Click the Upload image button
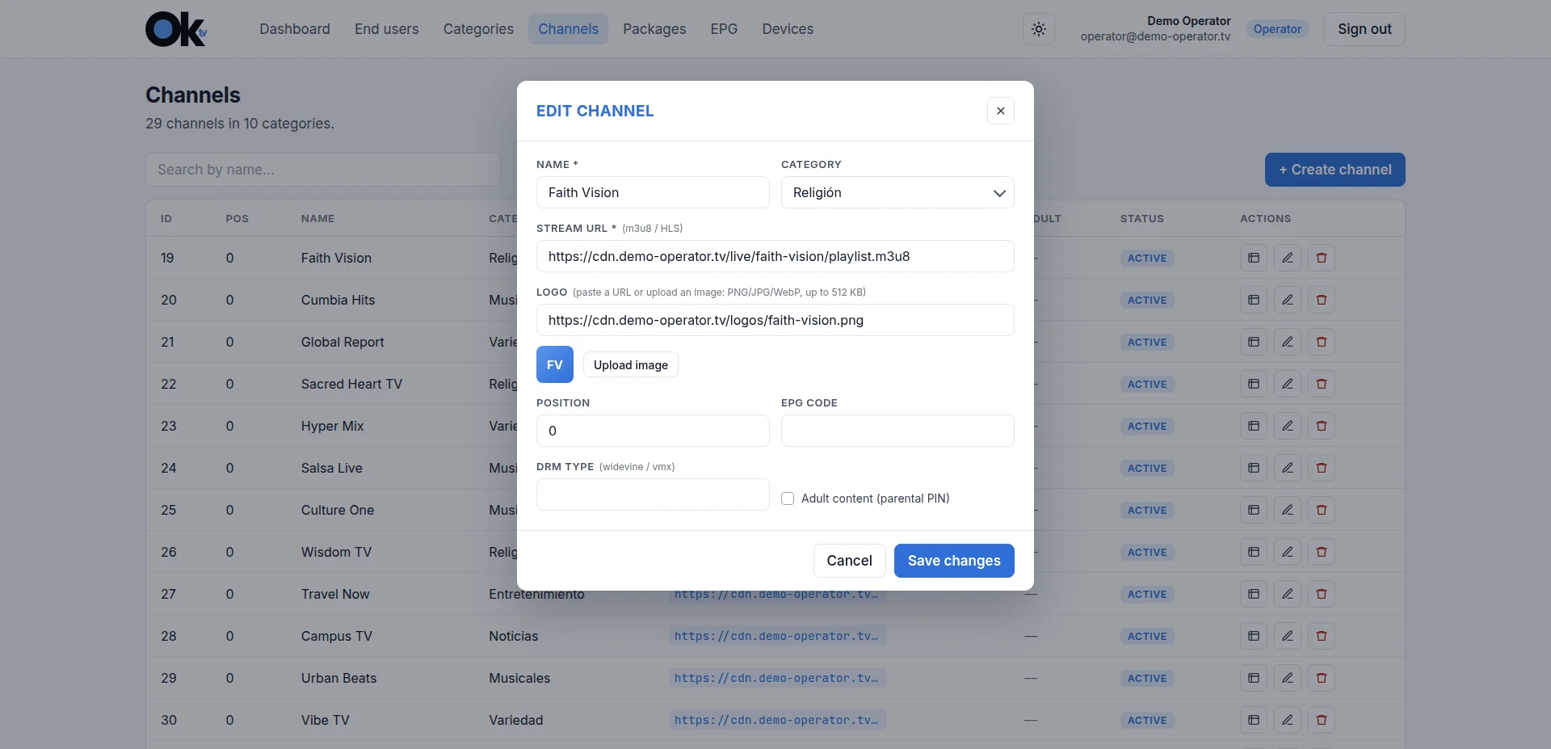 [631, 365]
